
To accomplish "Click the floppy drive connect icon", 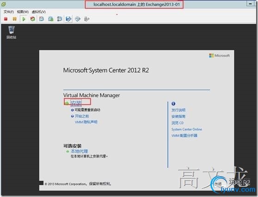I will coord(68,19).
